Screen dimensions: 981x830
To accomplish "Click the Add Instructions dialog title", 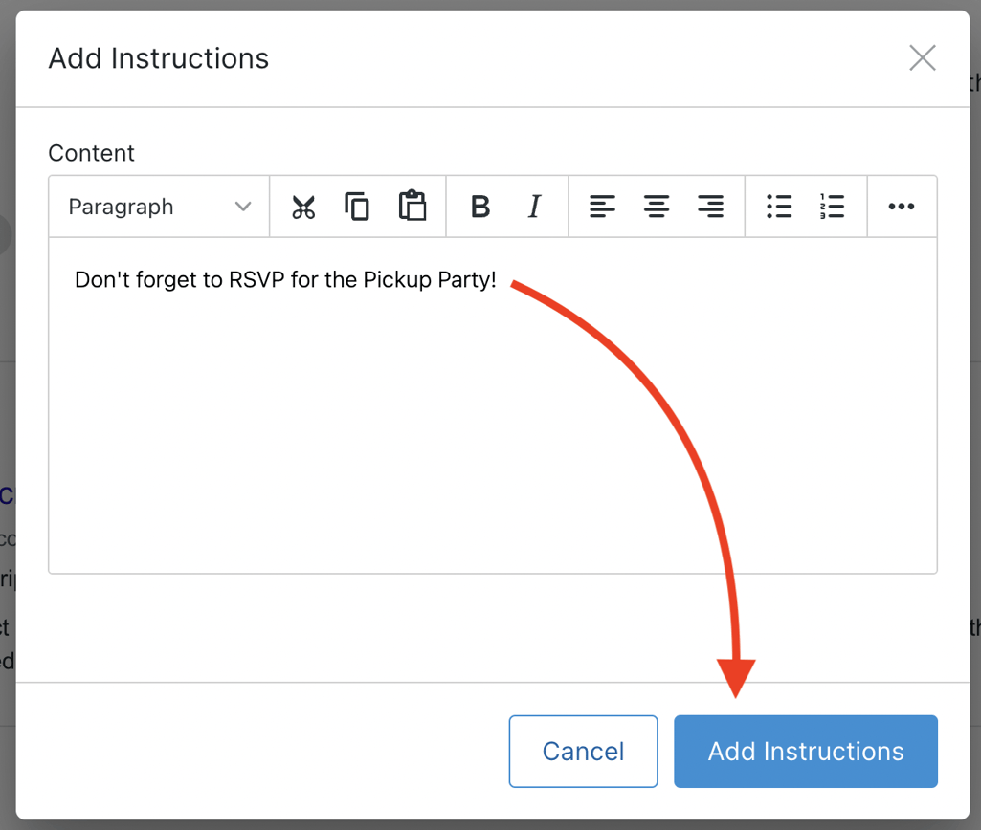I will 159,58.
